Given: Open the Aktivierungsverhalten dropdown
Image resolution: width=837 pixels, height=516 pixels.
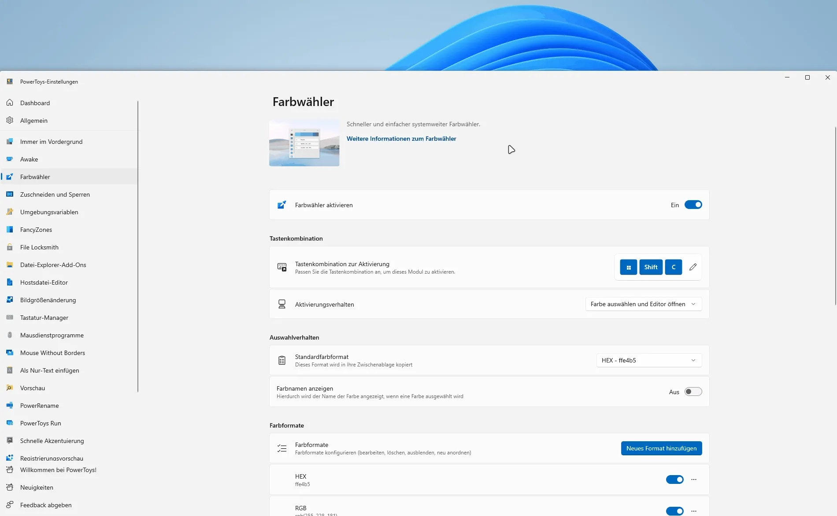Looking at the screenshot, I should [x=644, y=304].
